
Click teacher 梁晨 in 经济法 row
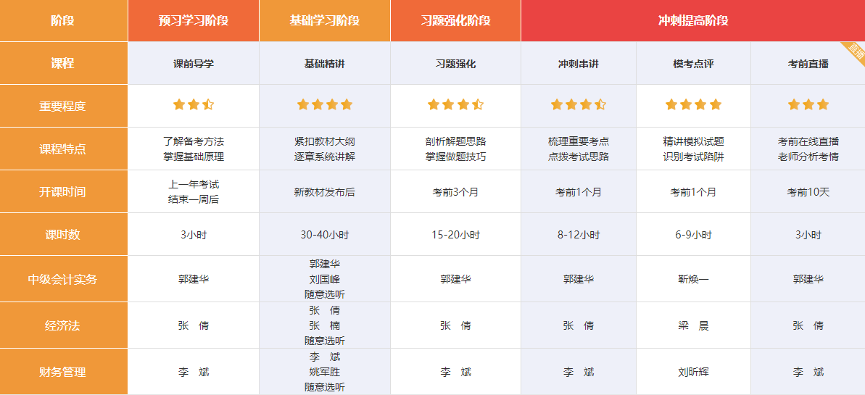pos(693,325)
